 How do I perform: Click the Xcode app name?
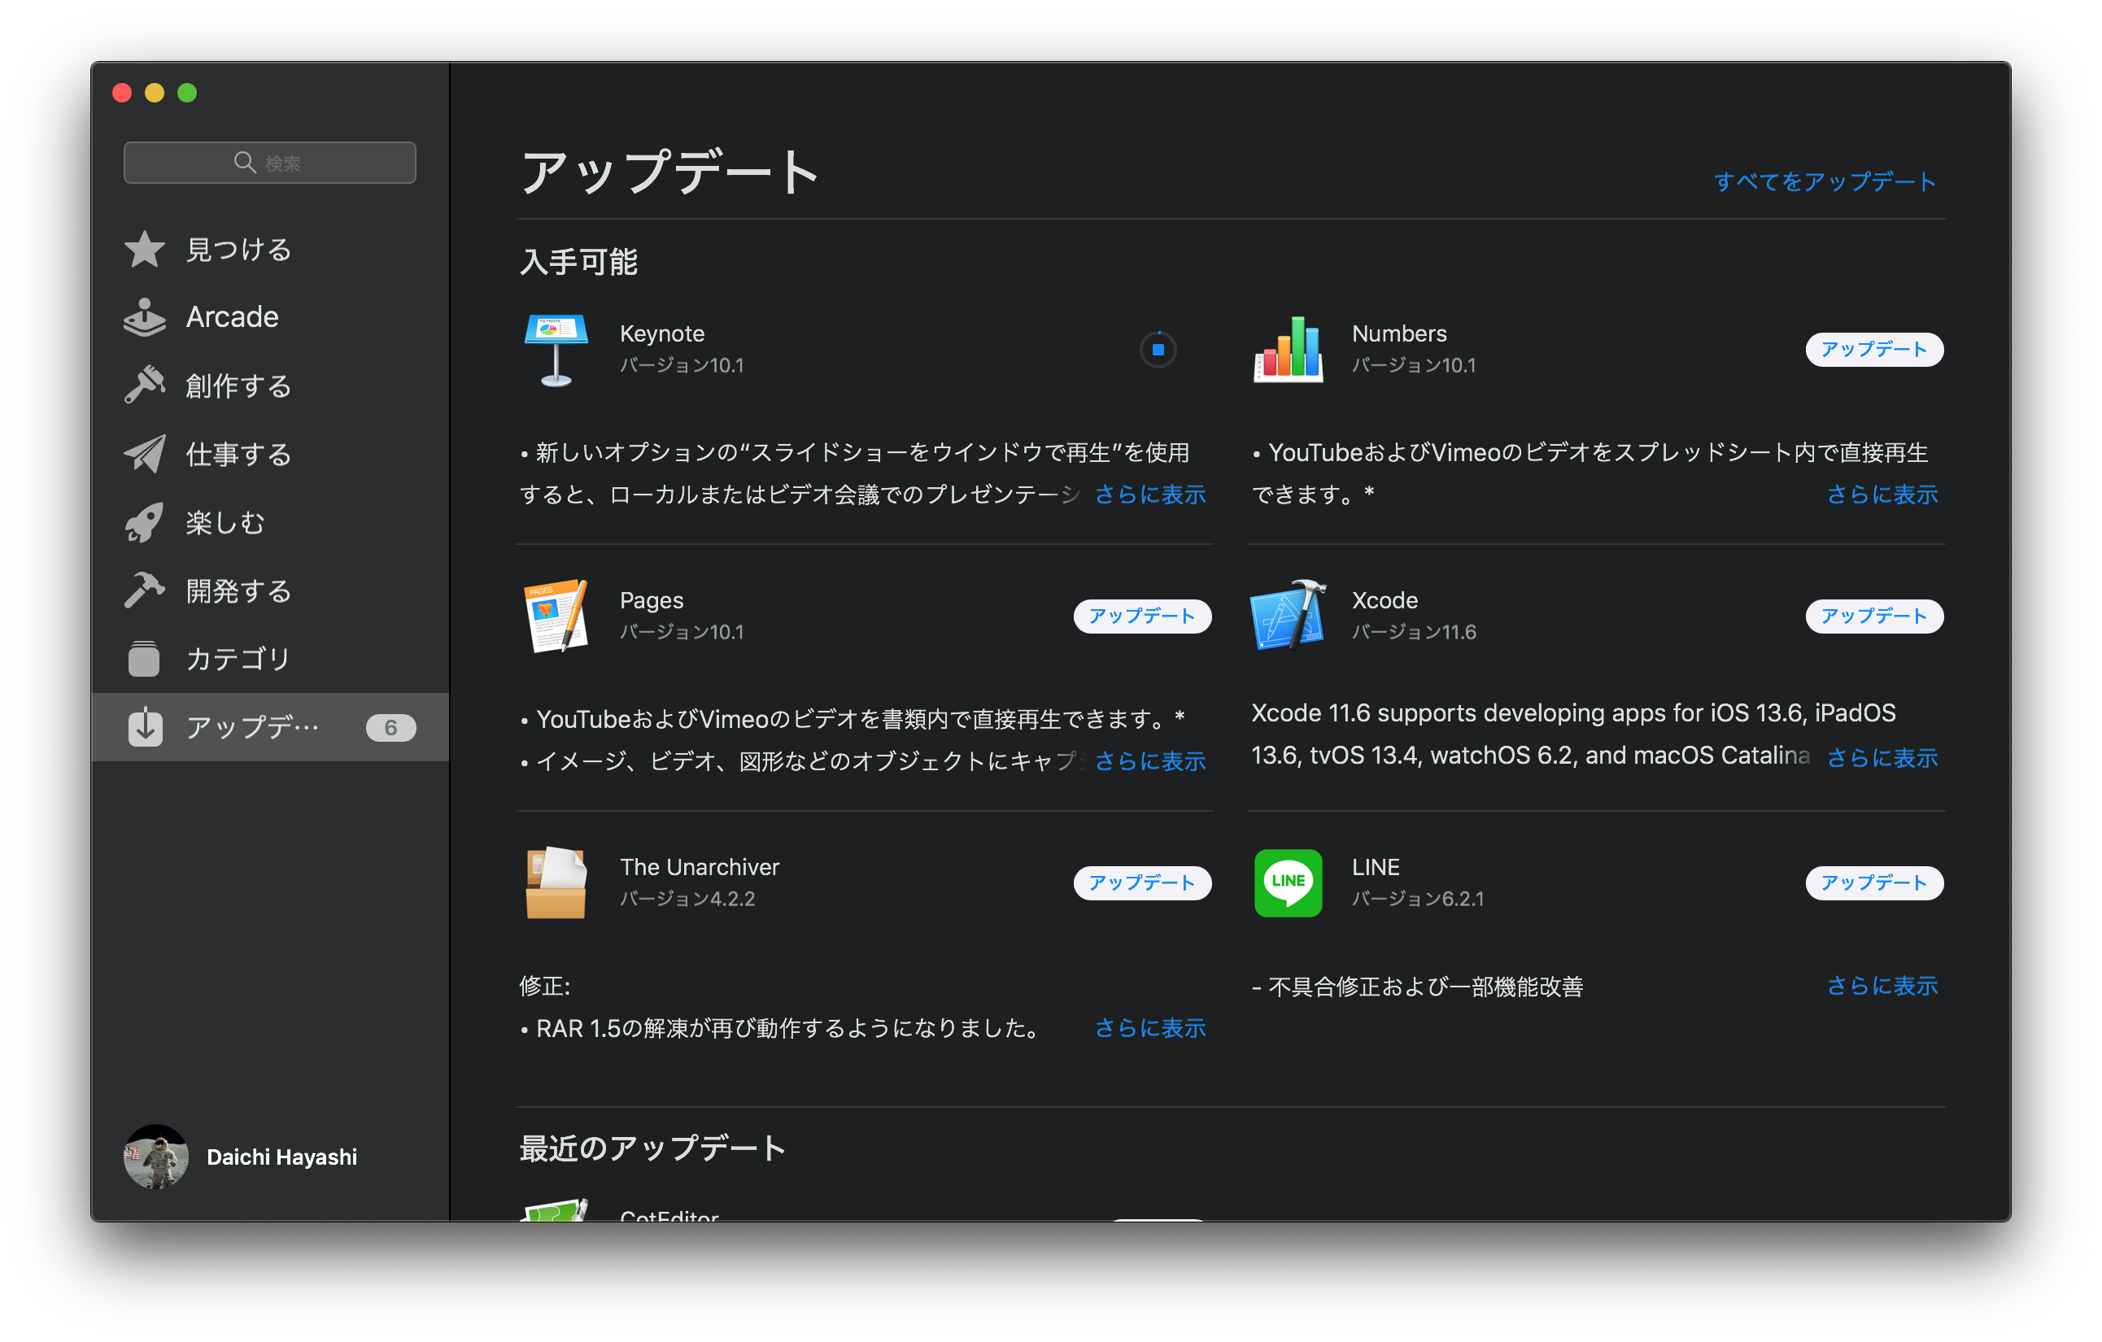pyautogui.click(x=1385, y=600)
